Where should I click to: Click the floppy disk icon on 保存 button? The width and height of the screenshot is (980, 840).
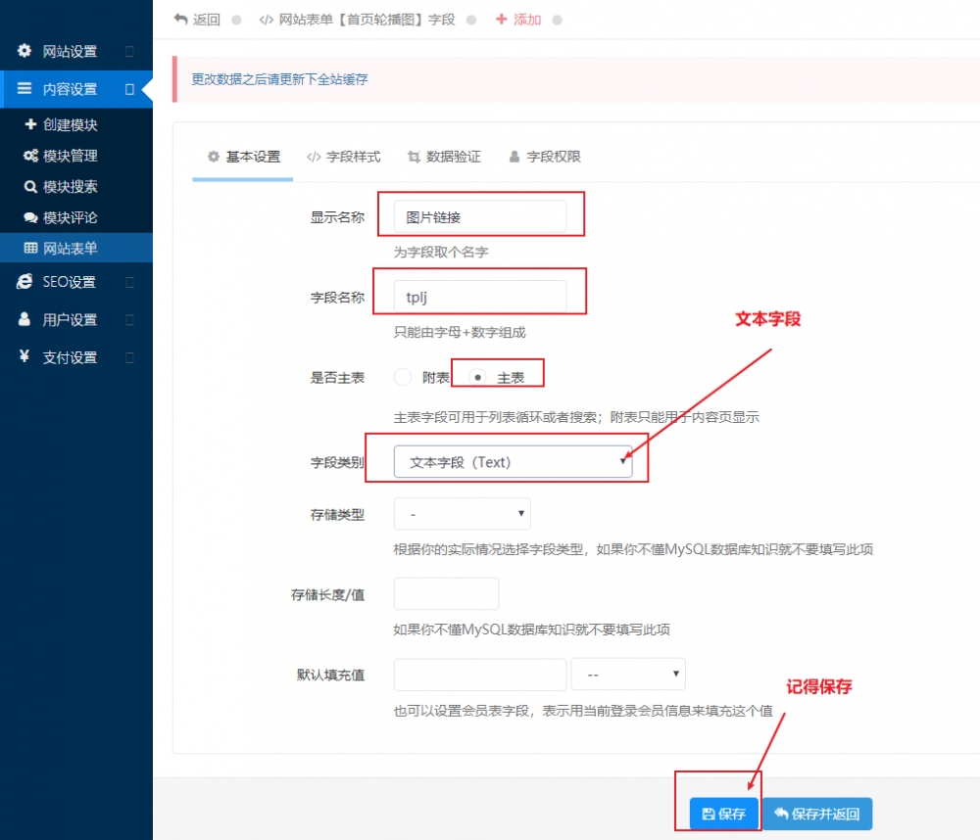point(709,814)
